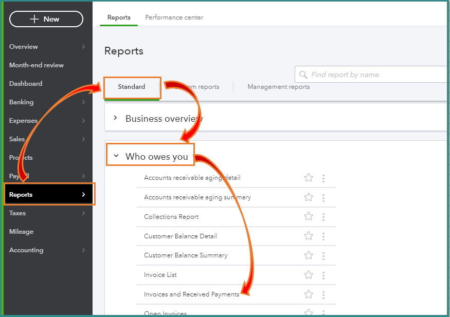Image resolution: width=450 pixels, height=317 pixels.
Task: Favorite Accounts receivable aging detail with star
Action: pyautogui.click(x=309, y=178)
